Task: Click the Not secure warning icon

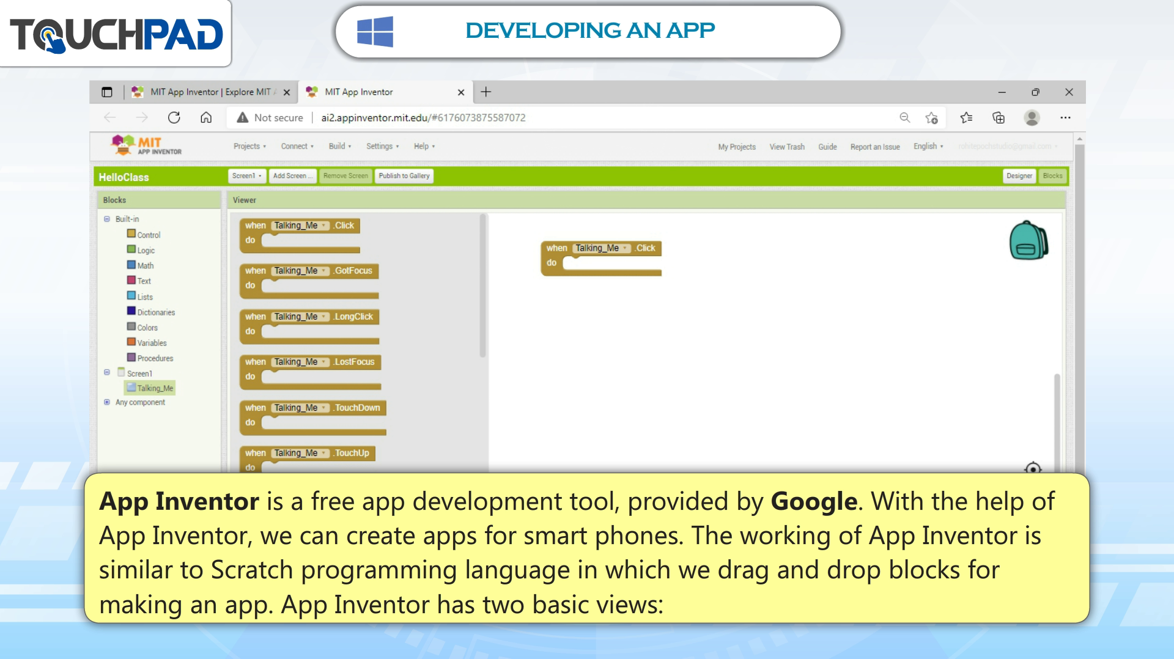Action: [243, 117]
